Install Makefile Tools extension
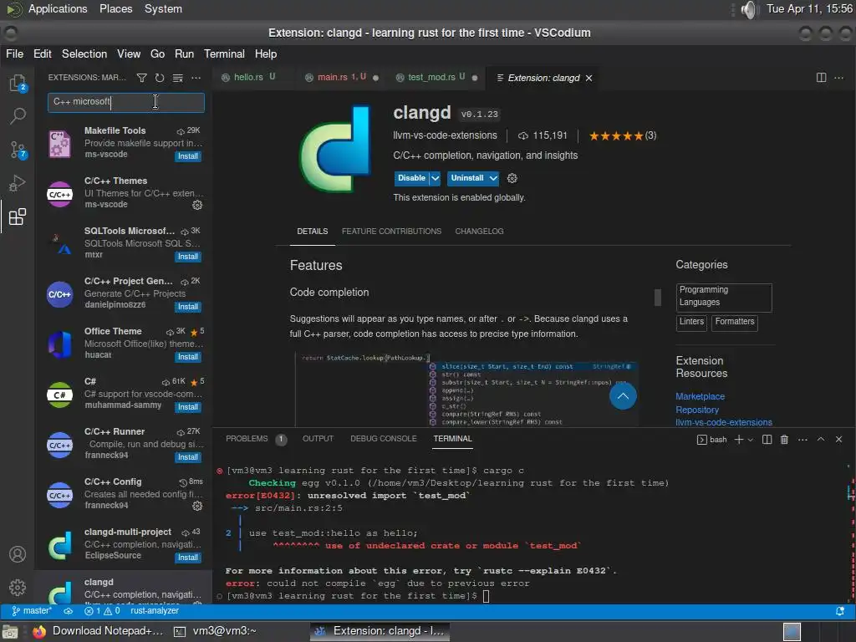Screen dimensions: 856x642 (188, 156)
